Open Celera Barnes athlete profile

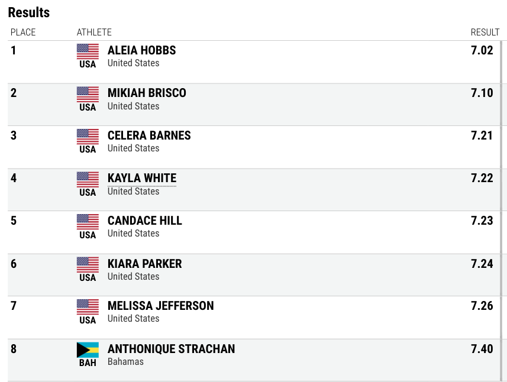(x=149, y=135)
